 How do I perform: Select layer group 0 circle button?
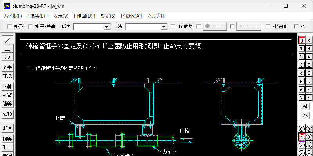302,129
